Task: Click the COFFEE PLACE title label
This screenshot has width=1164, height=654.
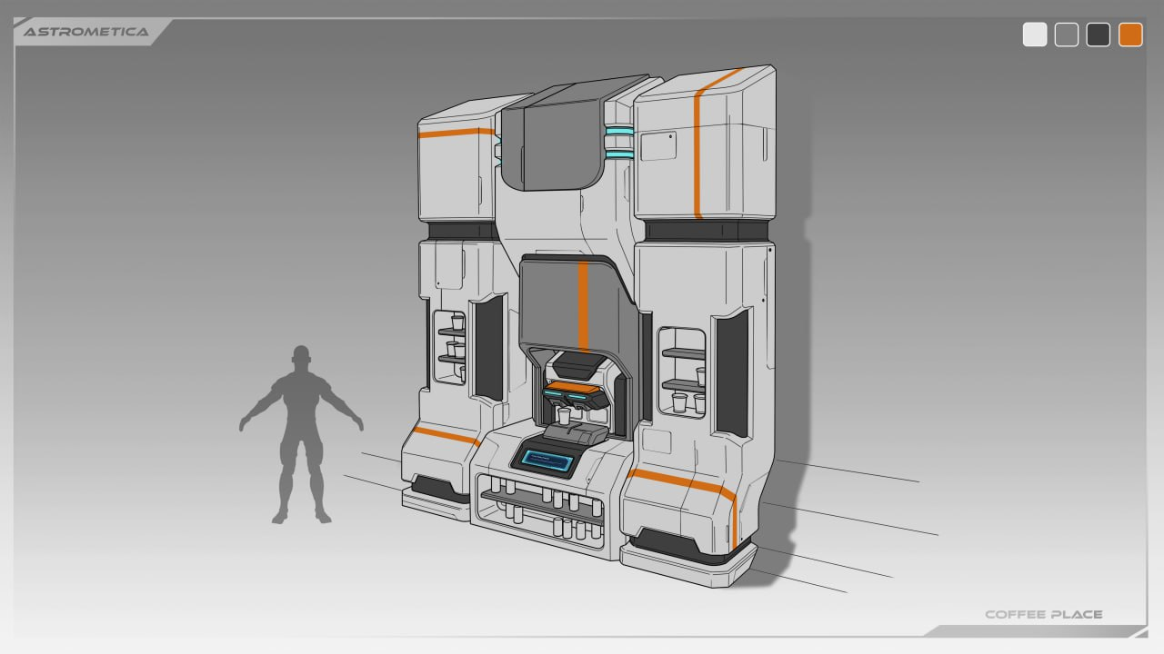Action: point(1043,615)
